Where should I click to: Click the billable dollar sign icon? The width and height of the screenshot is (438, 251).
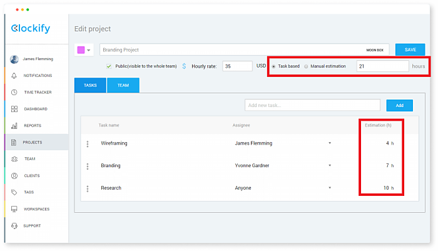click(x=184, y=66)
